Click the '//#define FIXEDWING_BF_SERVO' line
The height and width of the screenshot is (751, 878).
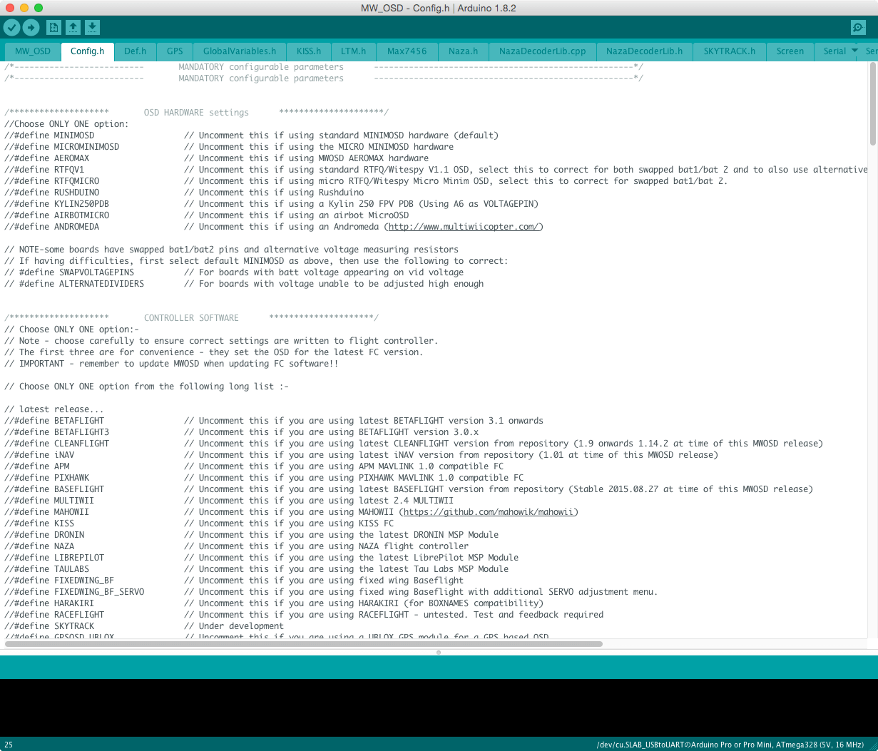tap(331, 592)
